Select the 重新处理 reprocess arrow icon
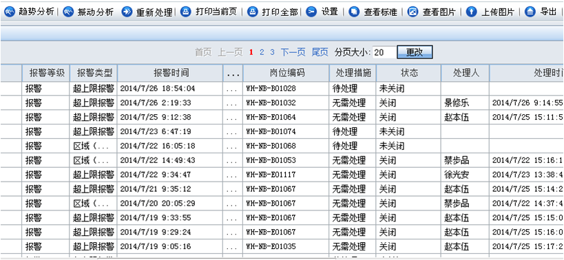The height and width of the screenshot is (260, 564). [127, 12]
